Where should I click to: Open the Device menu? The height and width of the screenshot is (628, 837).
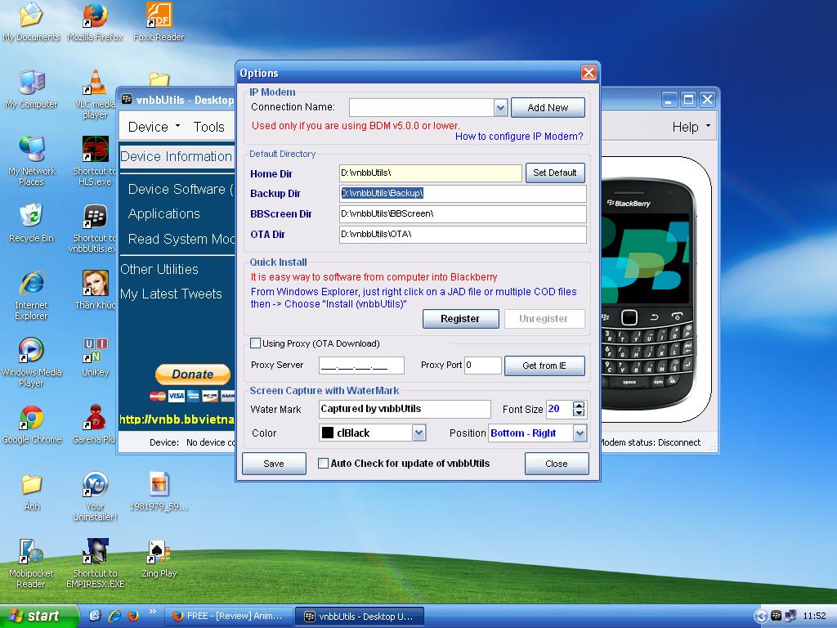154,127
